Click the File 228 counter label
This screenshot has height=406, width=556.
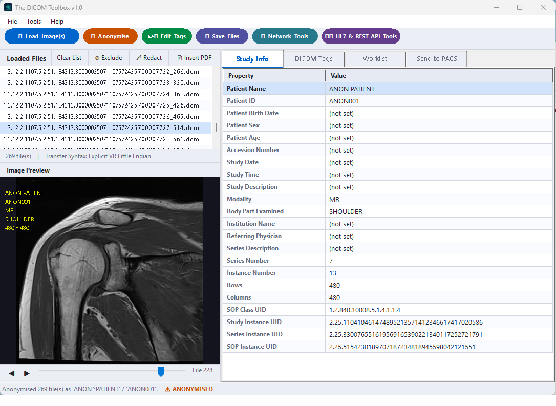pos(202,370)
